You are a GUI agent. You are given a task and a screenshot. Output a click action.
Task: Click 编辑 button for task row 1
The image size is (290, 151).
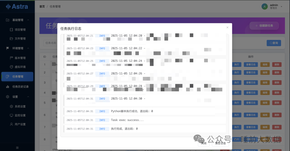point(265,65)
